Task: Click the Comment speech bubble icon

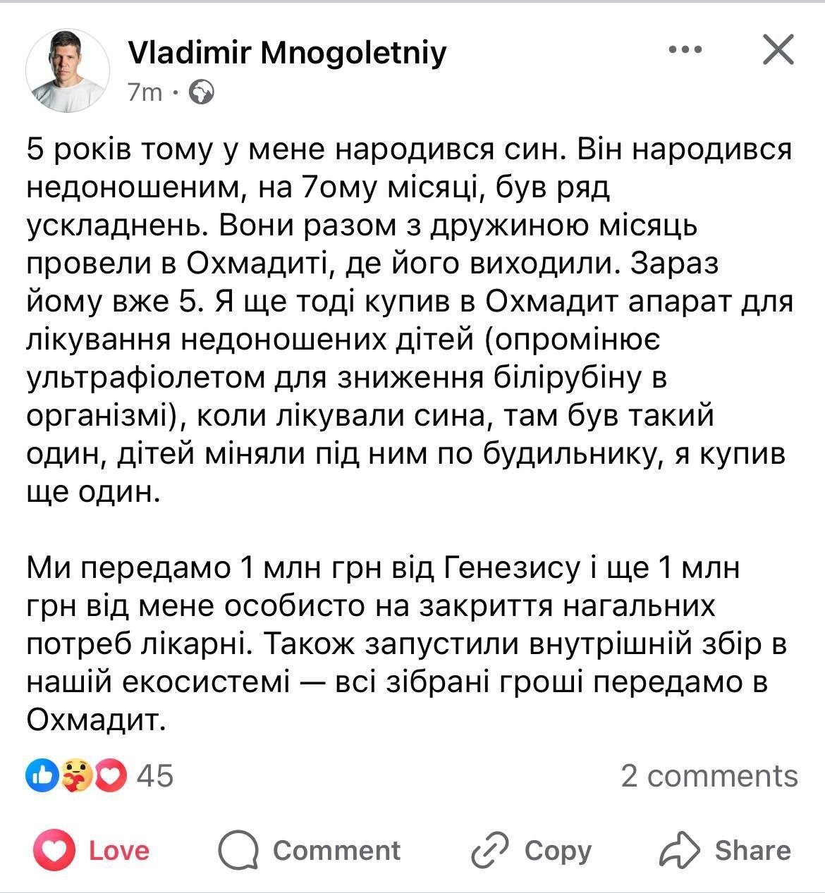Action: pyautogui.click(x=238, y=851)
